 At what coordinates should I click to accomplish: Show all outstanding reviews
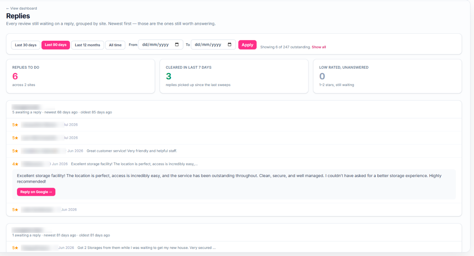[x=319, y=47]
